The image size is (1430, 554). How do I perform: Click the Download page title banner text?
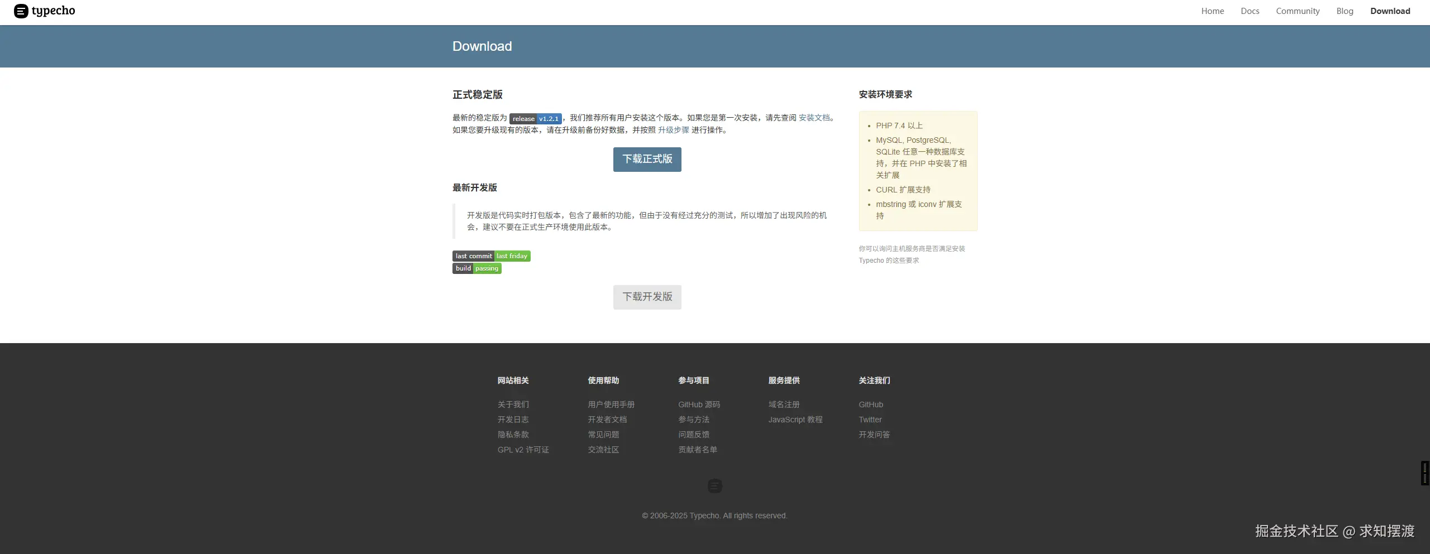pos(482,46)
